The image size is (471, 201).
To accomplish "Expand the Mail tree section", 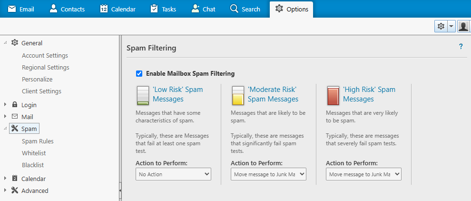I will point(5,116).
